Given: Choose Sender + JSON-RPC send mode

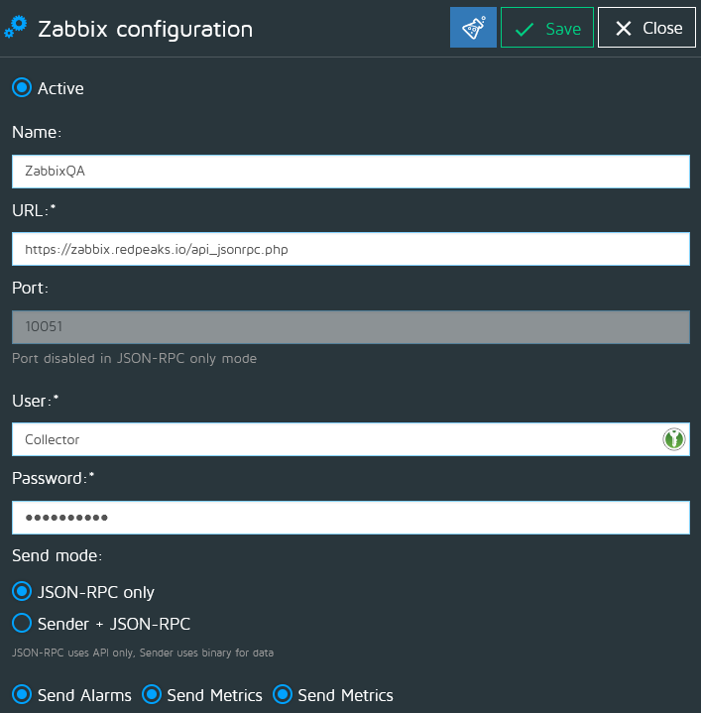Looking at the screenshot, I should coord(22,624).
